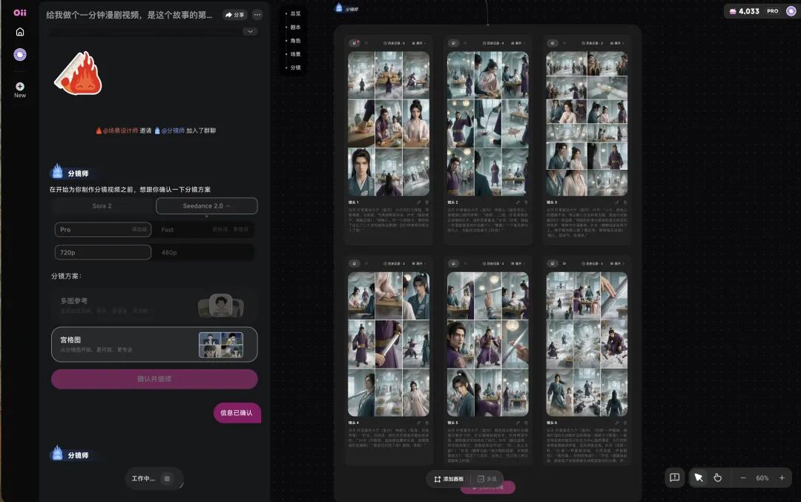Screen dimensions: 801x502
Task: Click the Home icon in left sidebar
Action: [x=19, y=32]
